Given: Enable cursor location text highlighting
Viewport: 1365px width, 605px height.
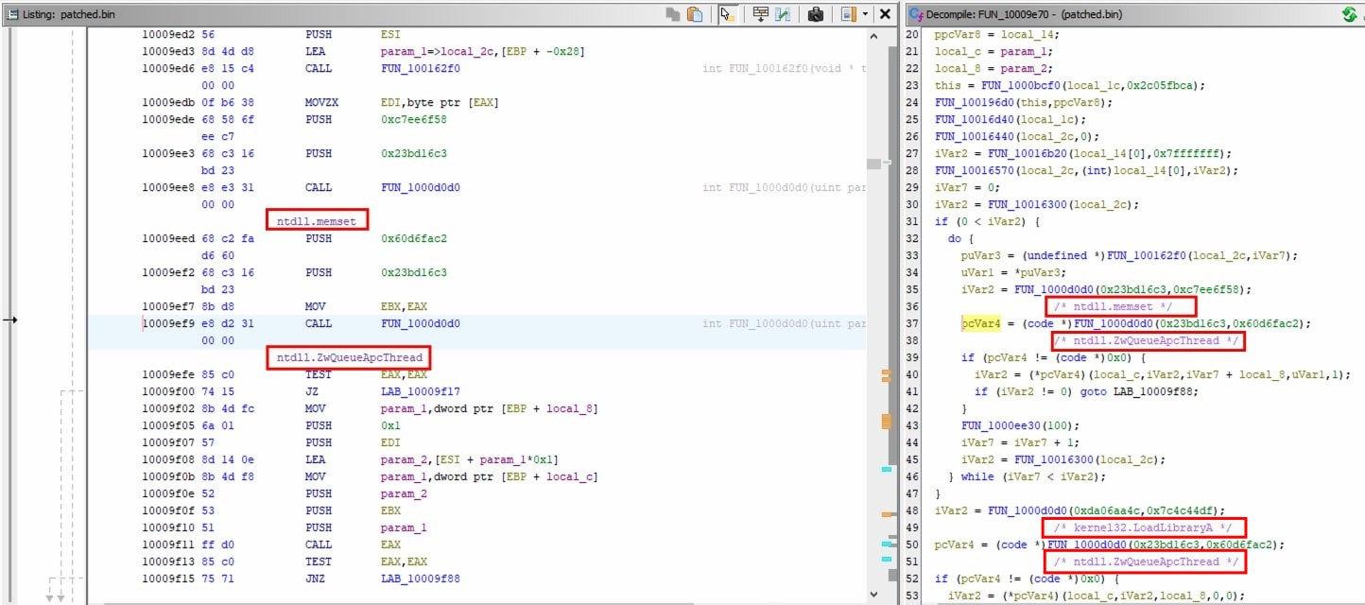Looking at the screenshot, I should pos(726,15).
